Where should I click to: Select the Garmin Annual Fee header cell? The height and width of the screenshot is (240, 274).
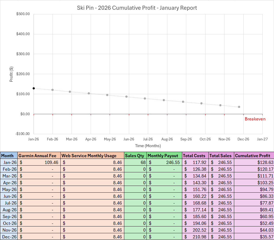coord(39,156)
